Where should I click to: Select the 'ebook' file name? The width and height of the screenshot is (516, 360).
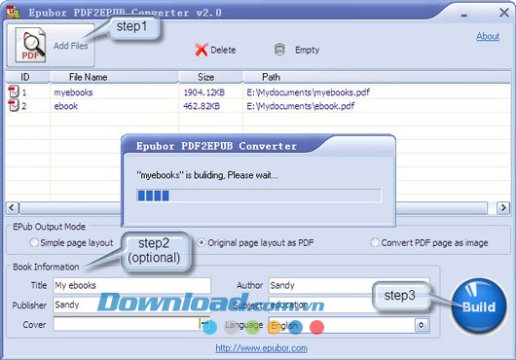point(66,106)
